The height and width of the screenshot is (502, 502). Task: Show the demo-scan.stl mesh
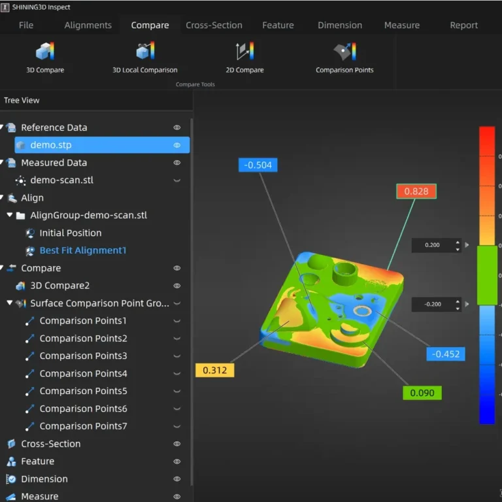pos(176,180)
